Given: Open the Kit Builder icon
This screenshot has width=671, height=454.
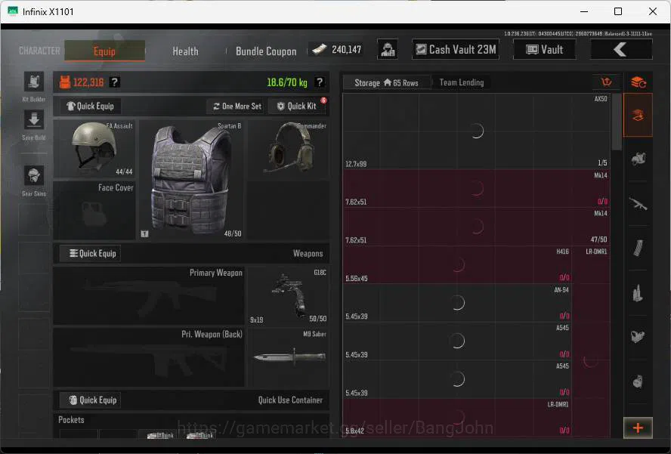Looking at the screenshot, I should (x=34, y=82).
